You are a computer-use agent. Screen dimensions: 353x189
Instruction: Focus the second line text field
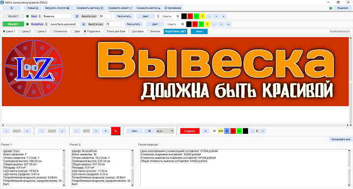pyautogui.click(x=64, y=24)
